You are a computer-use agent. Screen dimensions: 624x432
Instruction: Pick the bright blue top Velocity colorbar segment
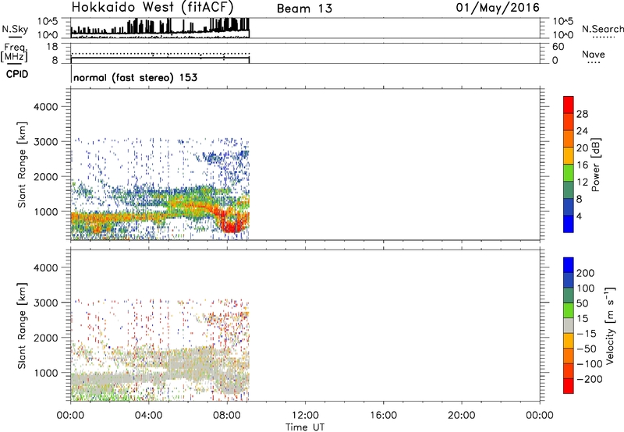tap(569, 265)
